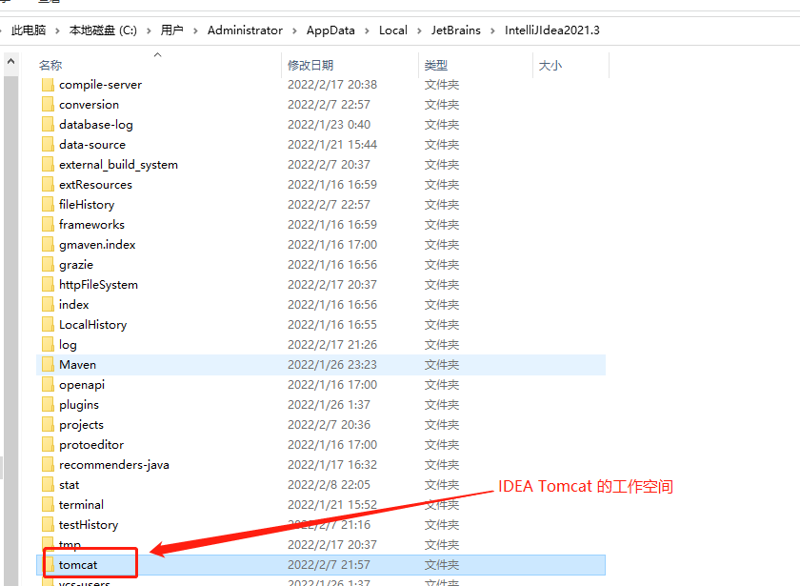The image size is (800, 586).
Task: Expand breadcrumb chevron after Administrator
Action: [294, 31]
